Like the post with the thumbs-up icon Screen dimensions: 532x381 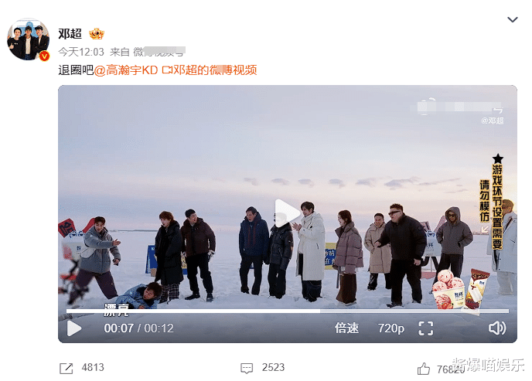(424, 369)
